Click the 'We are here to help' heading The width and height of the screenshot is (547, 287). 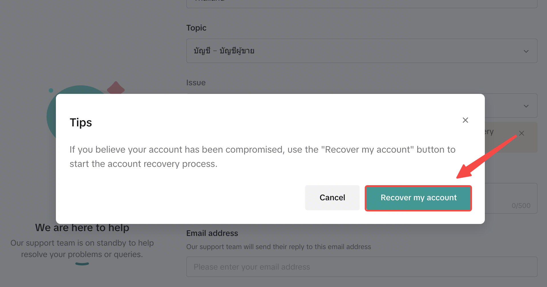(x=82, y=228)
